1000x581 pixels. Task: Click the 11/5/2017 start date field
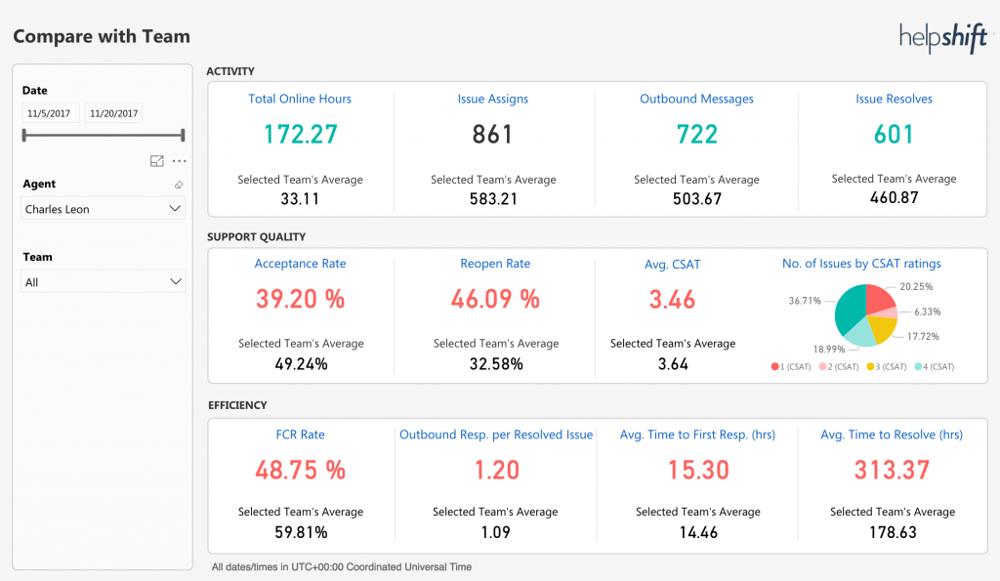coord(50,112)
